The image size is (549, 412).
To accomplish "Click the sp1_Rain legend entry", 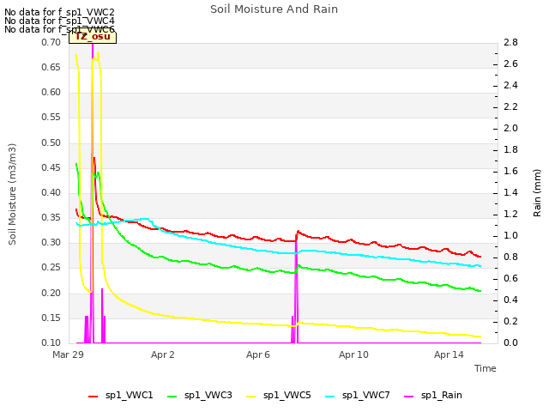I will point(433,395).
